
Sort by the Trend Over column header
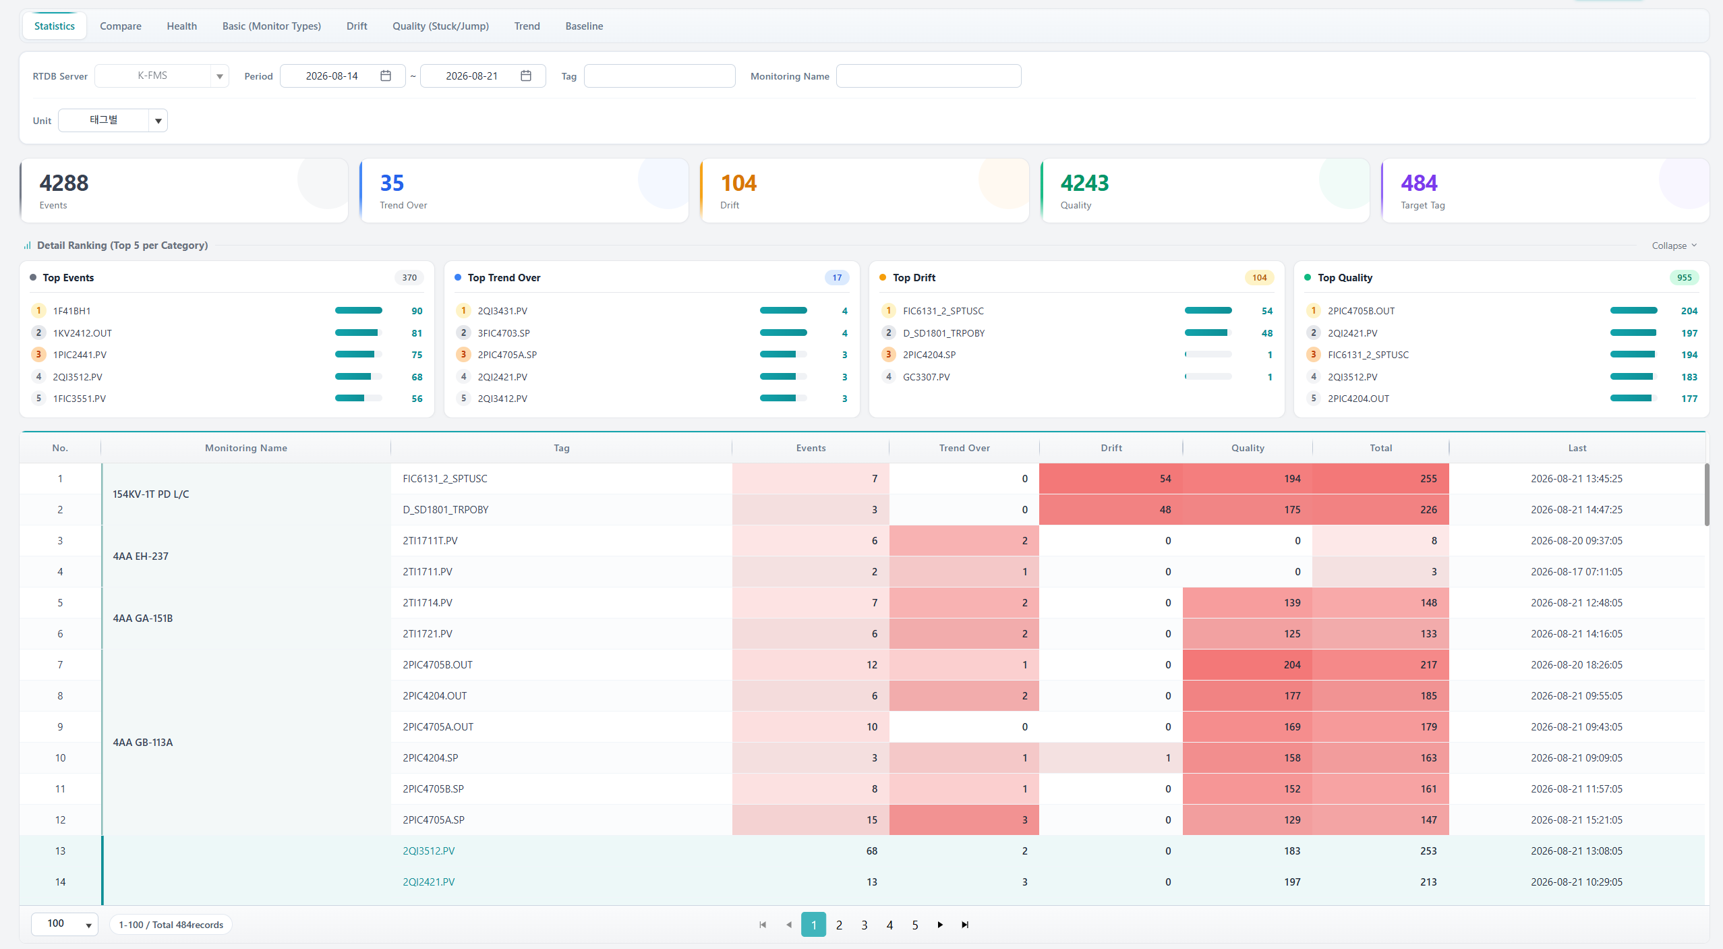pos(964,448)
